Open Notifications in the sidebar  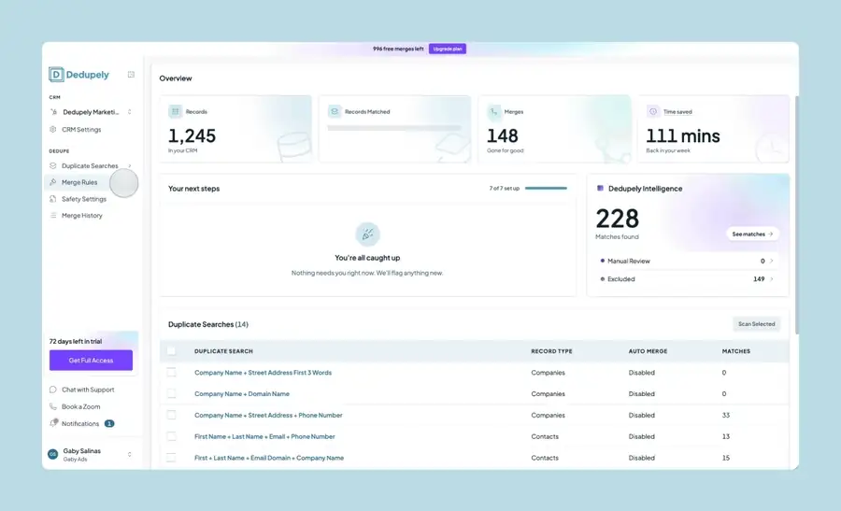point(80,423)
